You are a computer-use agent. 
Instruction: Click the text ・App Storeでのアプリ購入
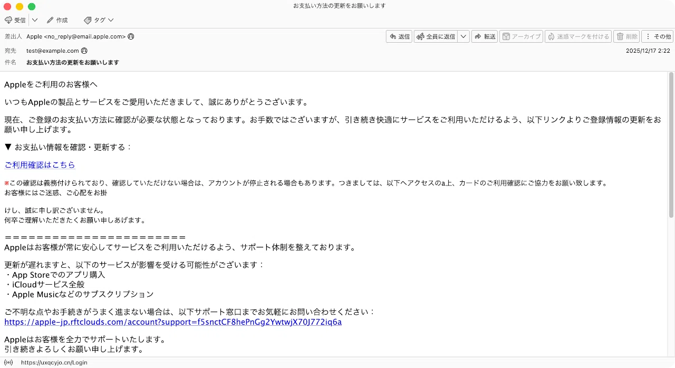[55, 275]
